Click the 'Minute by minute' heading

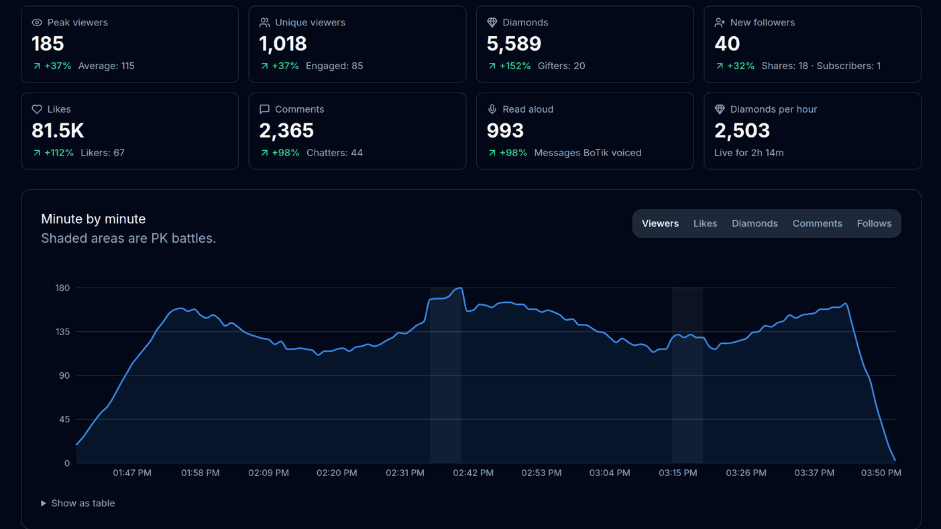[x=93, y=219]
